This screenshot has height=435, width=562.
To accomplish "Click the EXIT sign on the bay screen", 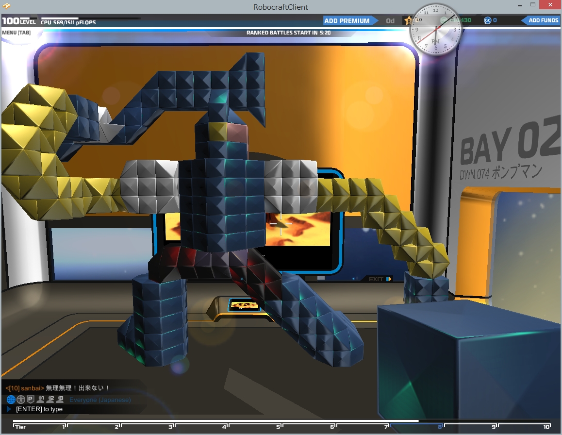I will tap(380, 279).
